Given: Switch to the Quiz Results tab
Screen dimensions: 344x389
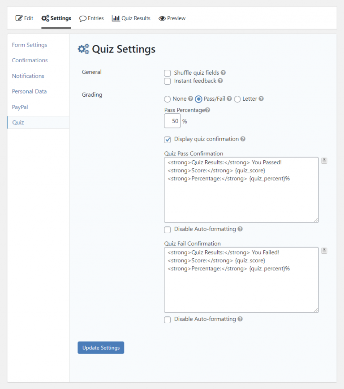Looking at the screenshot, I should [x=131, y=18].
